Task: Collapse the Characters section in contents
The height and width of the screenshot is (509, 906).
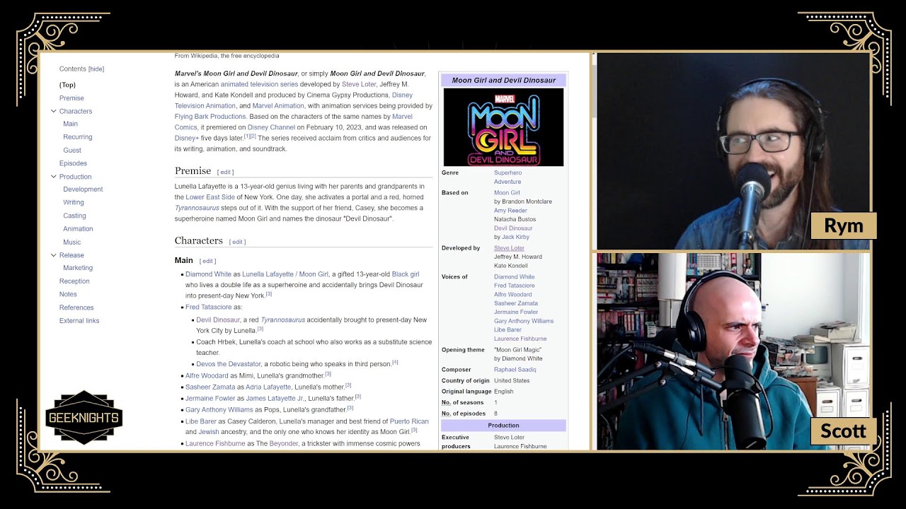Action: (x=53, y=111)
